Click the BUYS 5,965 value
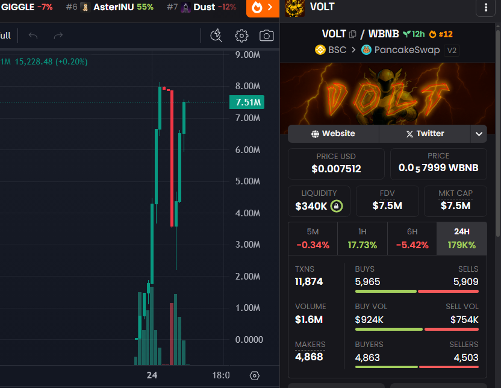The image size is (501, 388). click(x=367, y=281)
